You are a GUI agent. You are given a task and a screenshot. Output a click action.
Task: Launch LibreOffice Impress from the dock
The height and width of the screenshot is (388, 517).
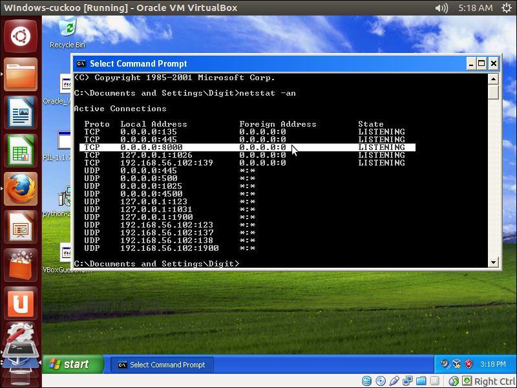(x=21, y=227)
